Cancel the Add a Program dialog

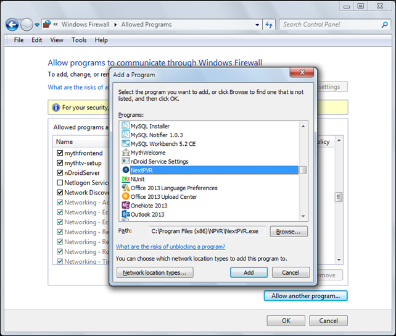point(291,272)
